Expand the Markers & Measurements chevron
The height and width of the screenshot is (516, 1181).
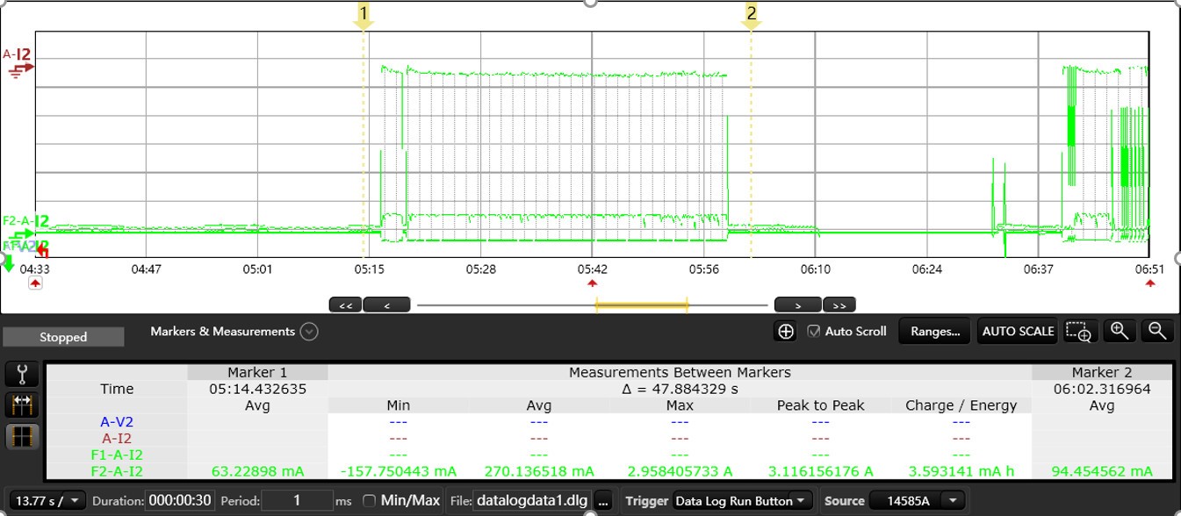tap(308, 332)
